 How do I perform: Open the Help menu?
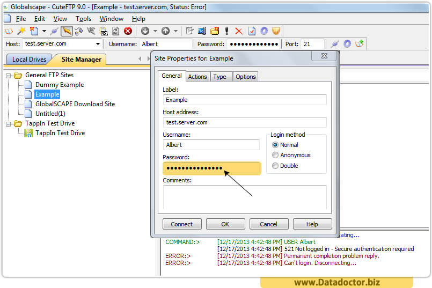tap(138, 19)
